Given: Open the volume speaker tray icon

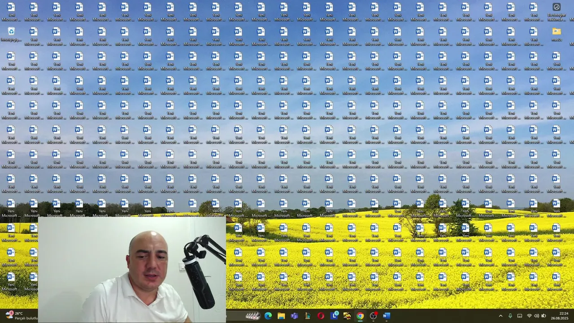Looking at the screenshot, I should point(536,316).
